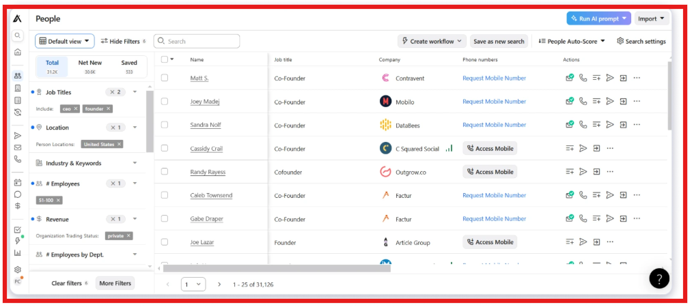Click call phone icon for Joey Madej
The image size is (692, 307).
(x=583, y=101)
